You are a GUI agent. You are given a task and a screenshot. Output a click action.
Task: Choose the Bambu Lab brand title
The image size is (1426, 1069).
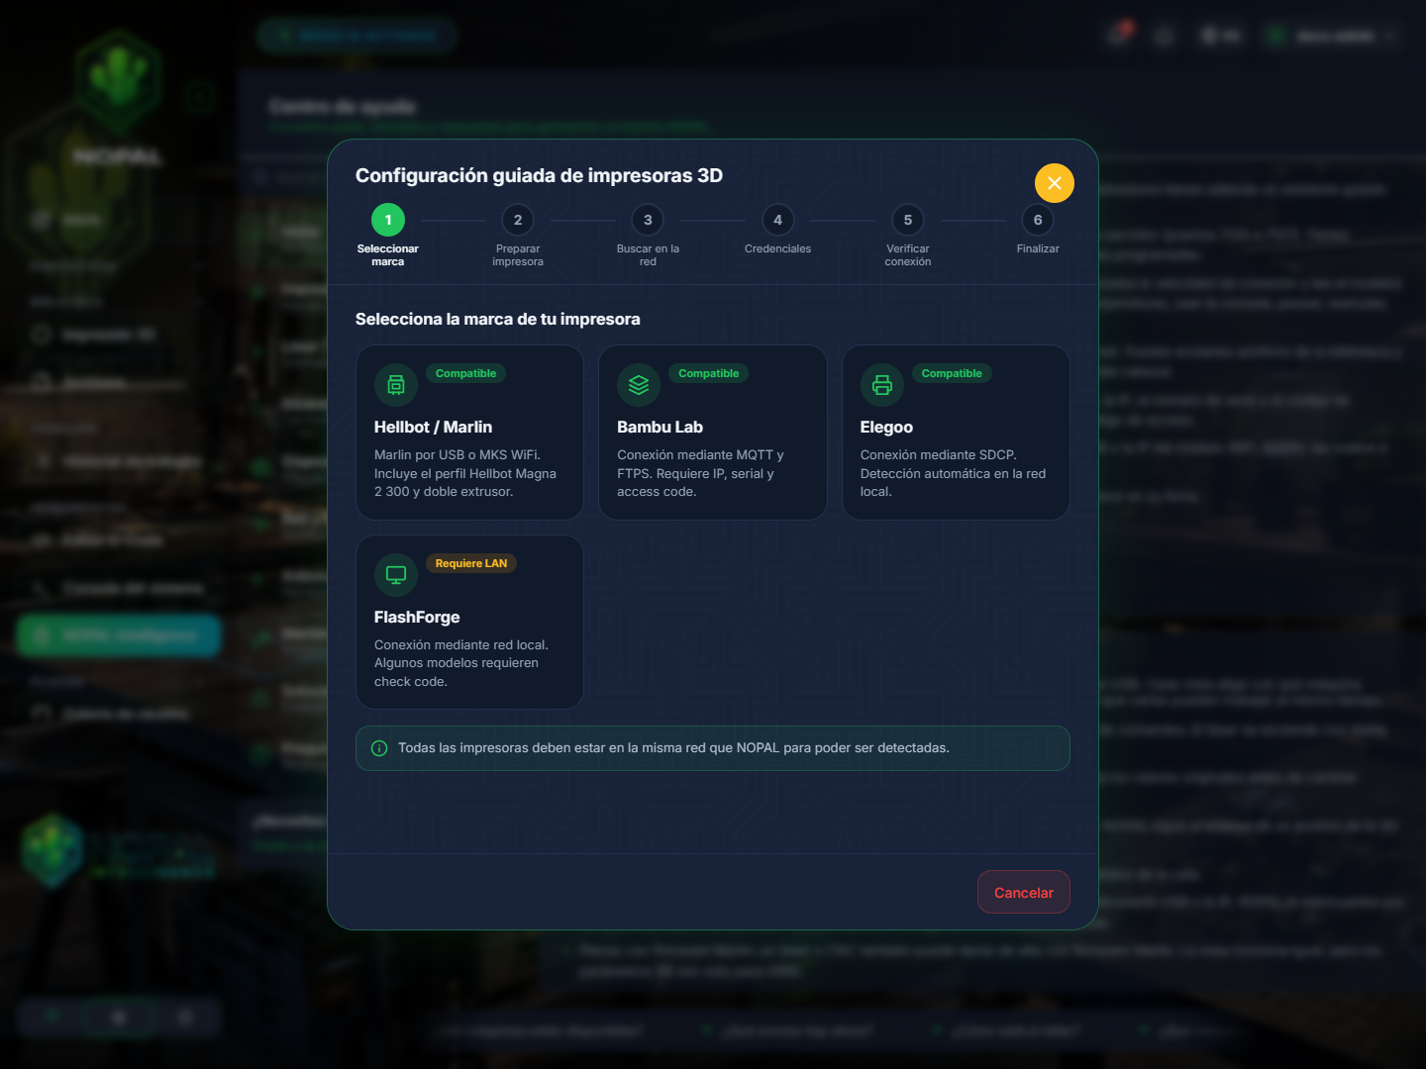[660, 427]
